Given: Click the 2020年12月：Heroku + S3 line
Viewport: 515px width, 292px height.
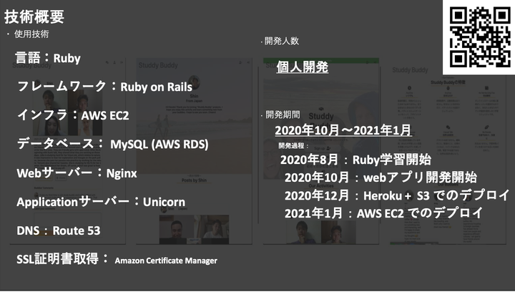Looking at the screenshot, I should (x=397, y=195).
